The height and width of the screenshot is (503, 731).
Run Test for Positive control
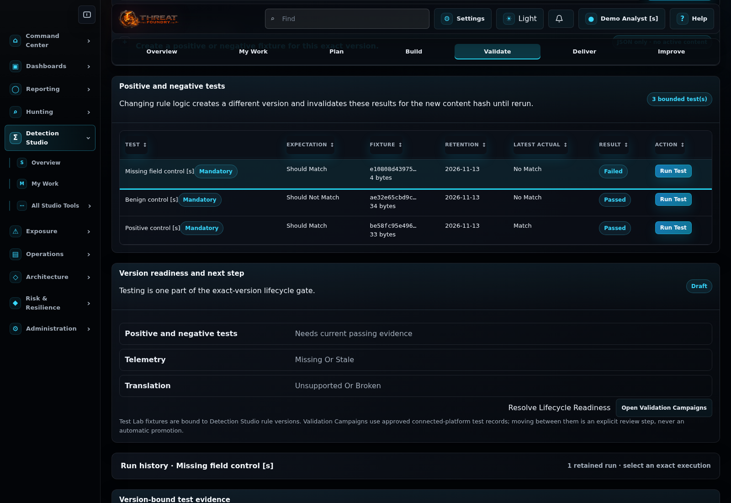[x=673, y=228]
